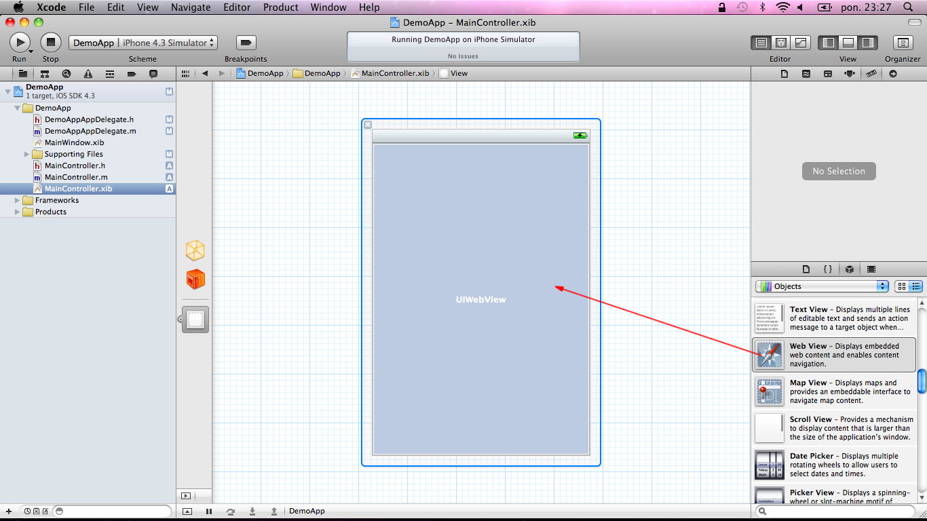Image resolution: width=927 pixels, height=521 pixels.
Task: Select the File's Owner placeholder cube
Action: pos(195,251)
